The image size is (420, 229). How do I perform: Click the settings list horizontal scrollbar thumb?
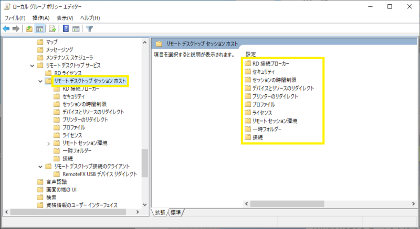click(287, 204)
